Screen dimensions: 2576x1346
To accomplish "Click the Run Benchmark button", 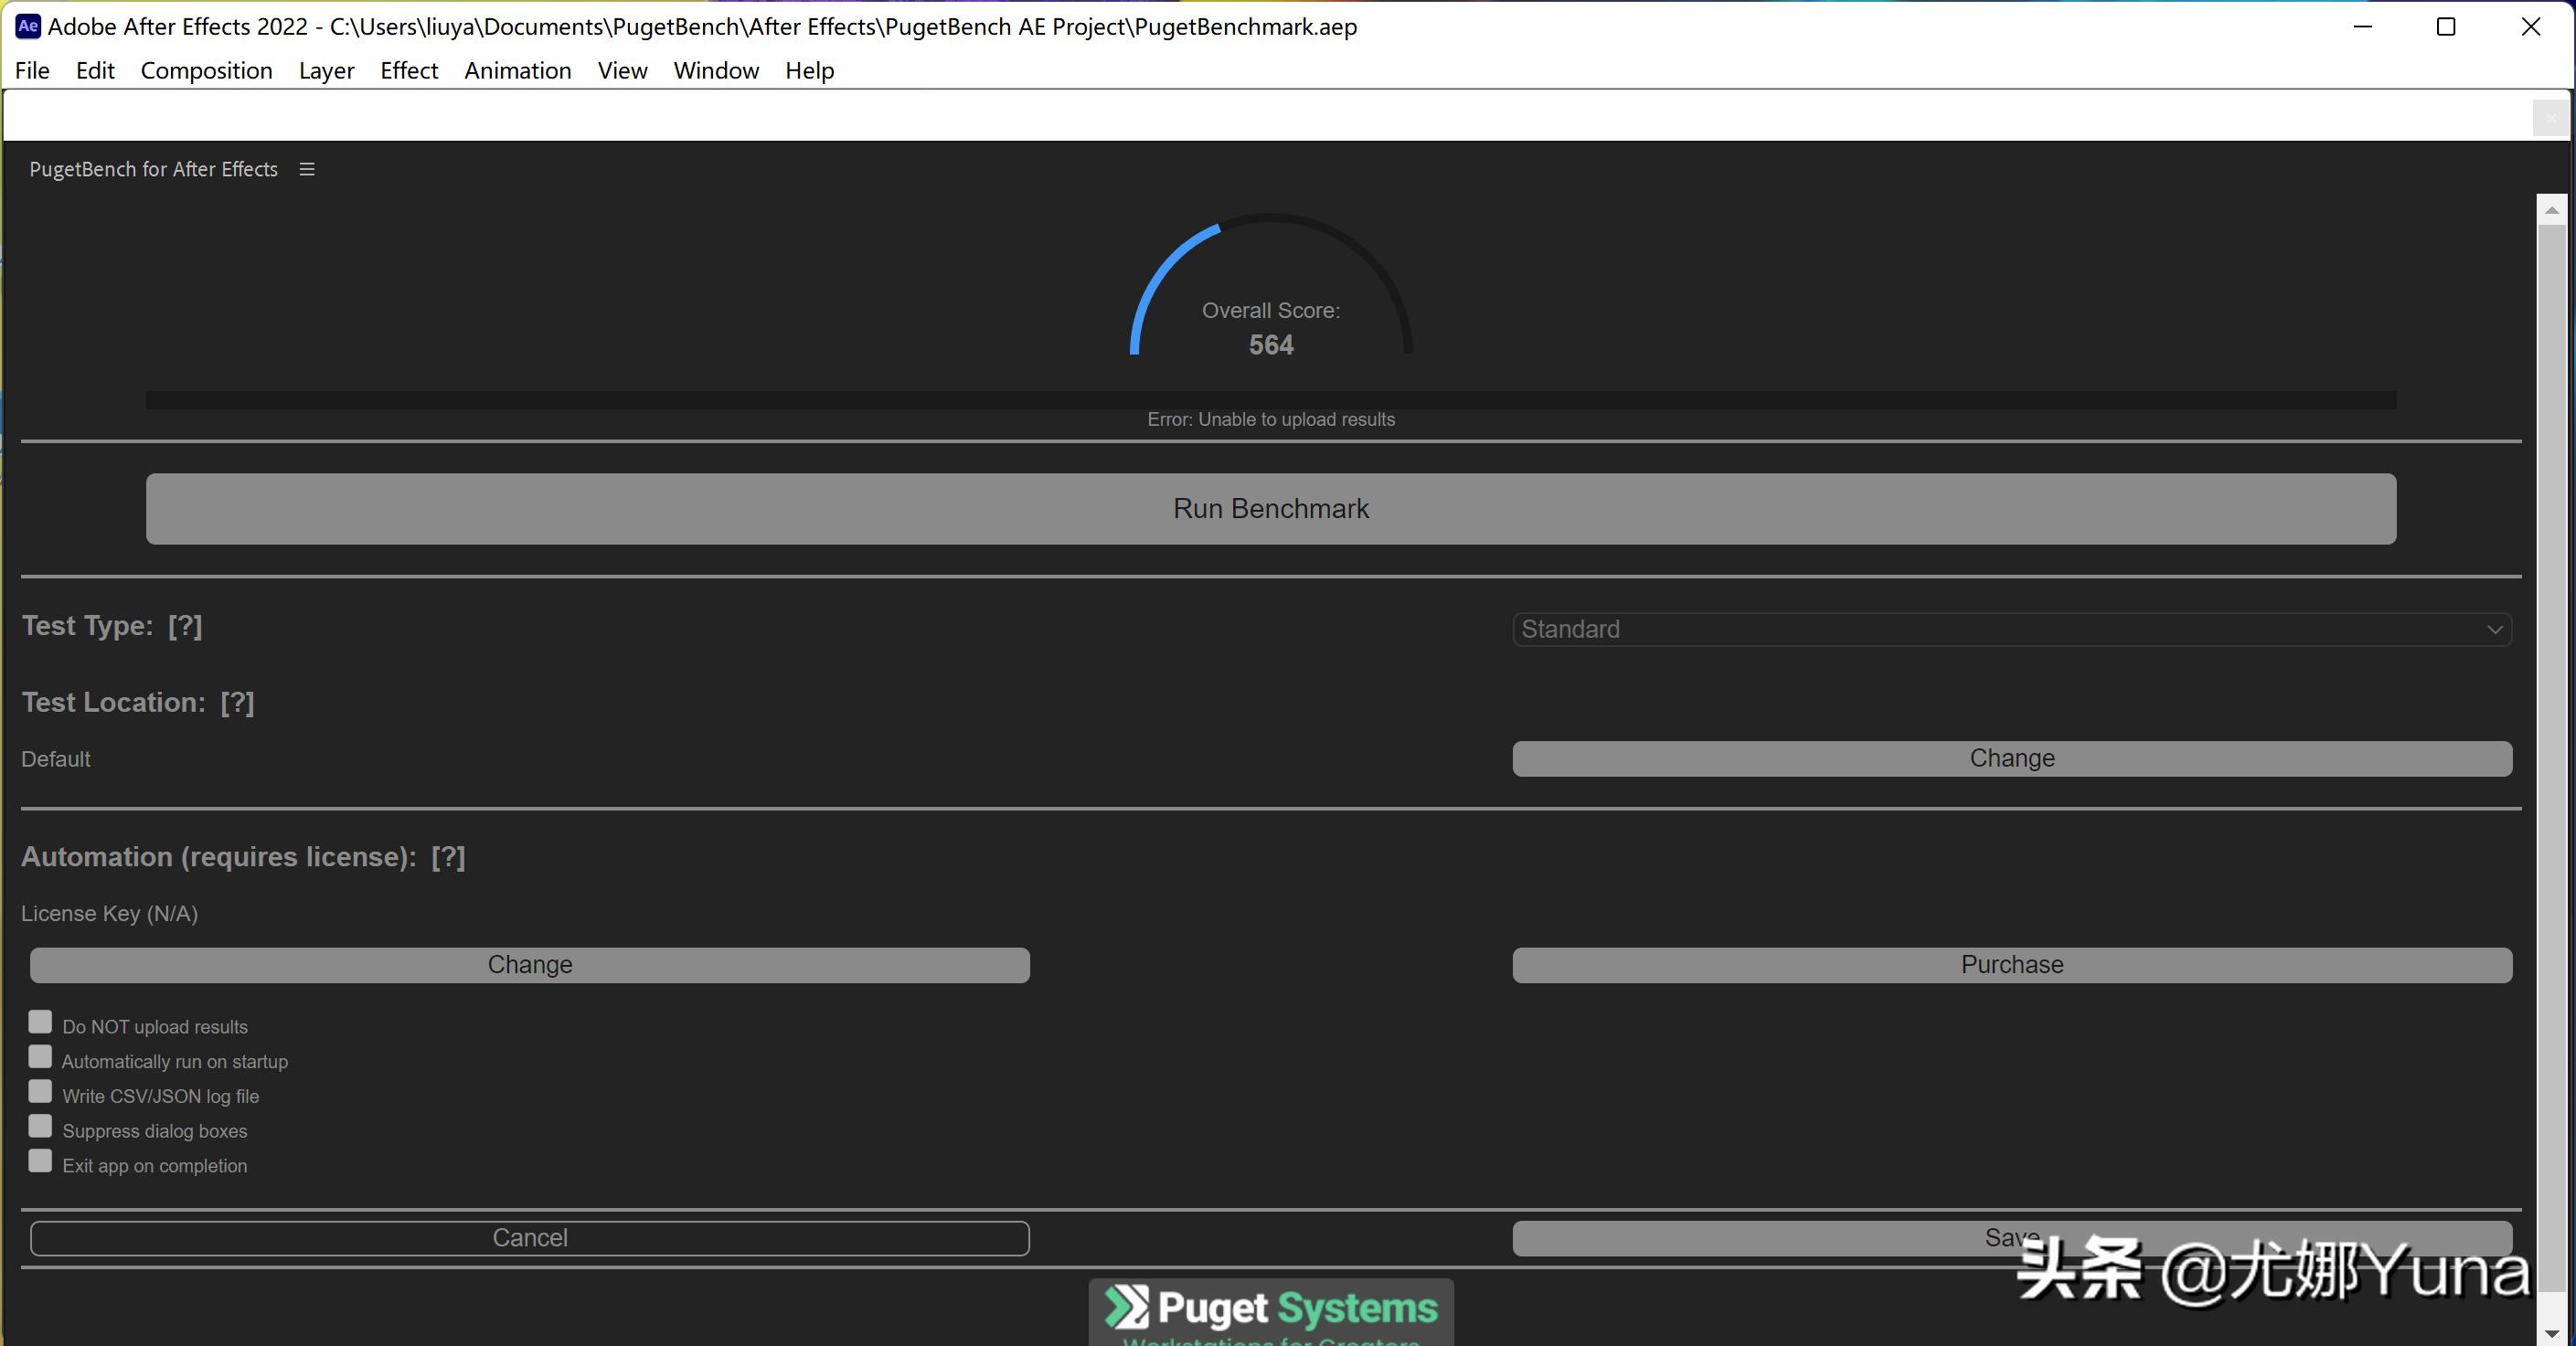I will pyautogui.click(x=1270, y=509).
